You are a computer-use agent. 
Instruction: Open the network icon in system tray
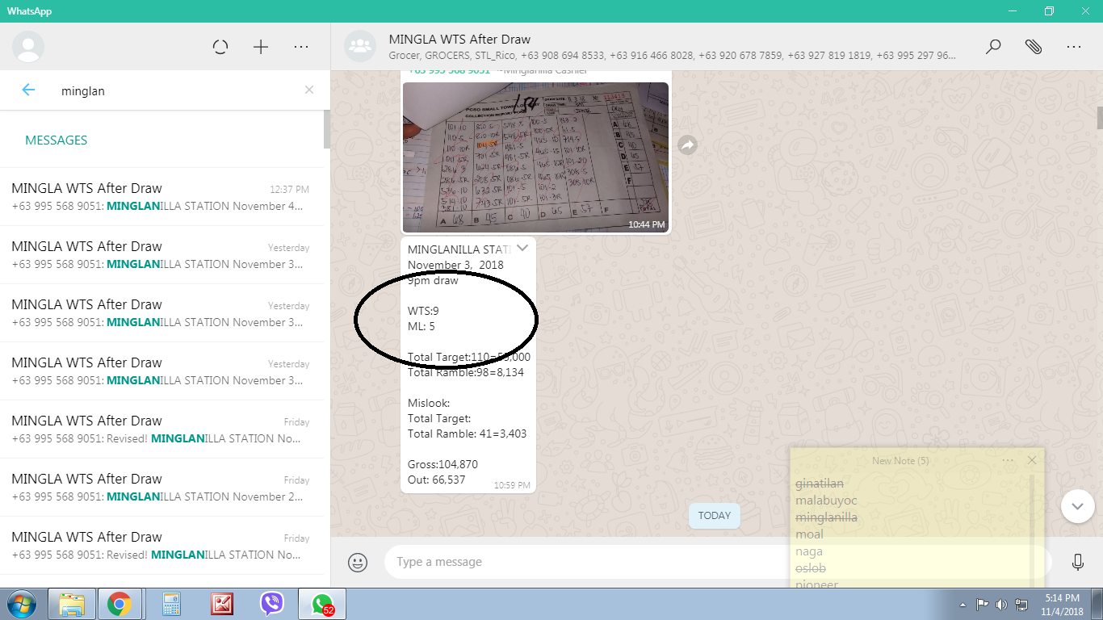coord(1021,604)
